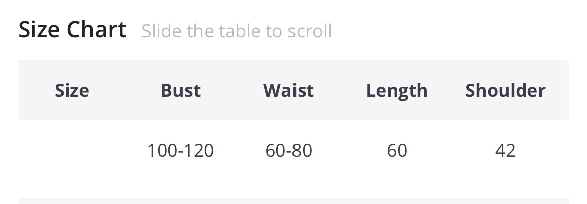Image resolution: width=587 pixels, height=204 pixels.
Task: Click the number 80 in the waist range
Action: coord(302,150)
